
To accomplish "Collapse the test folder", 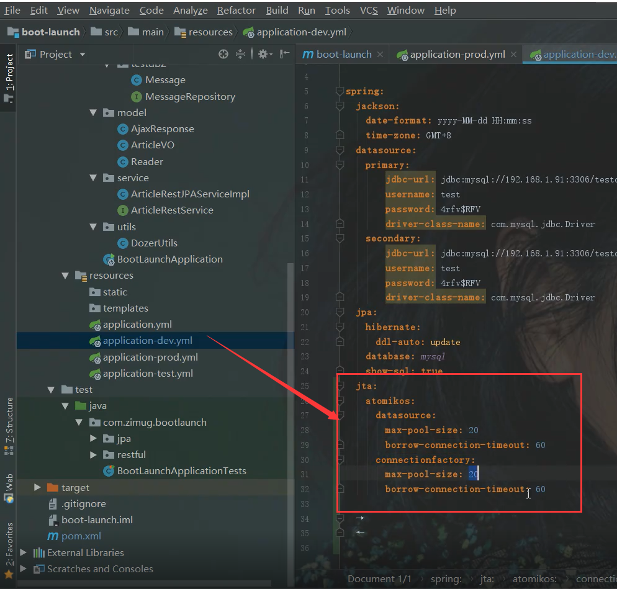I will coord(51,390).
